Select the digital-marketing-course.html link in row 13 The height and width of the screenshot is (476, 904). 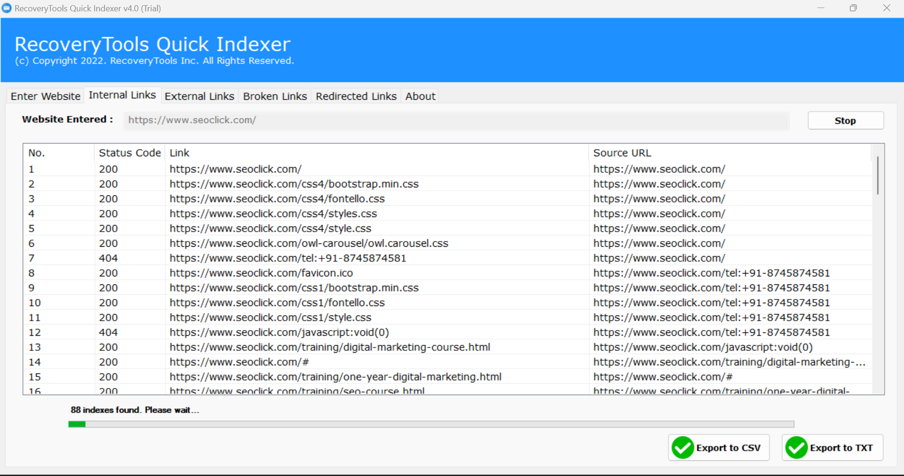click(x=330, y=347)
